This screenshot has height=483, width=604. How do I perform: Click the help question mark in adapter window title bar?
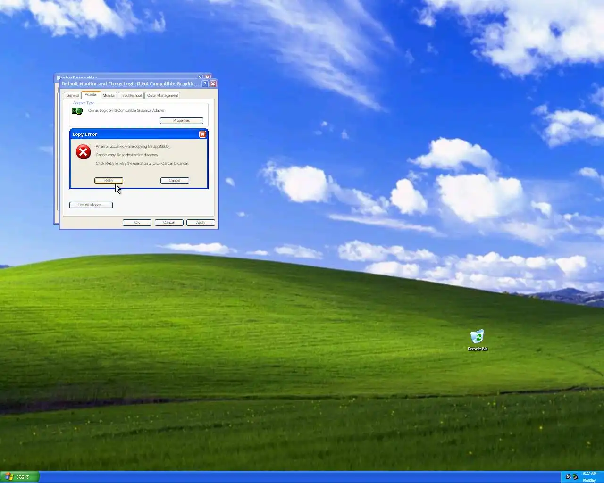[205, 84]
